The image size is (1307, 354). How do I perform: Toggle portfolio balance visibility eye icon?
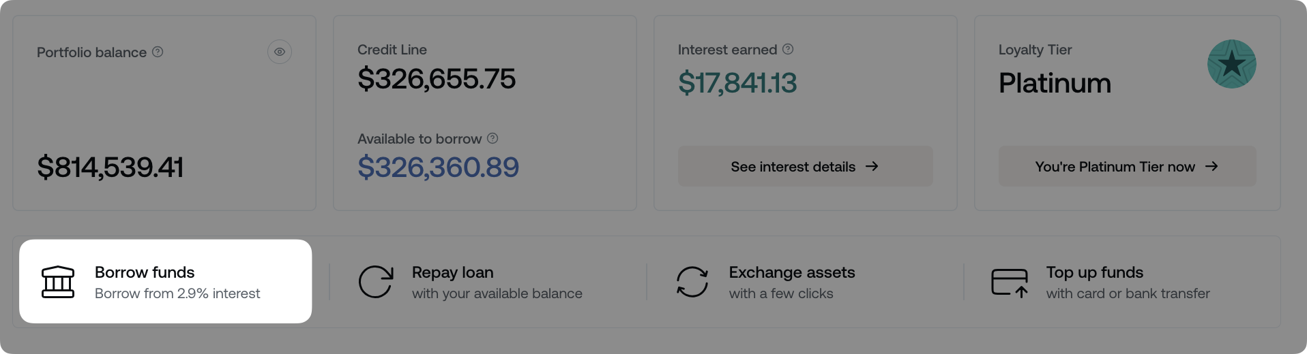click(280, 52)
